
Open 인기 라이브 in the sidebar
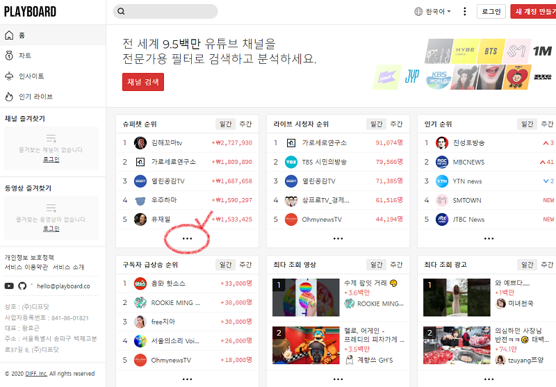tap(53, 97)
